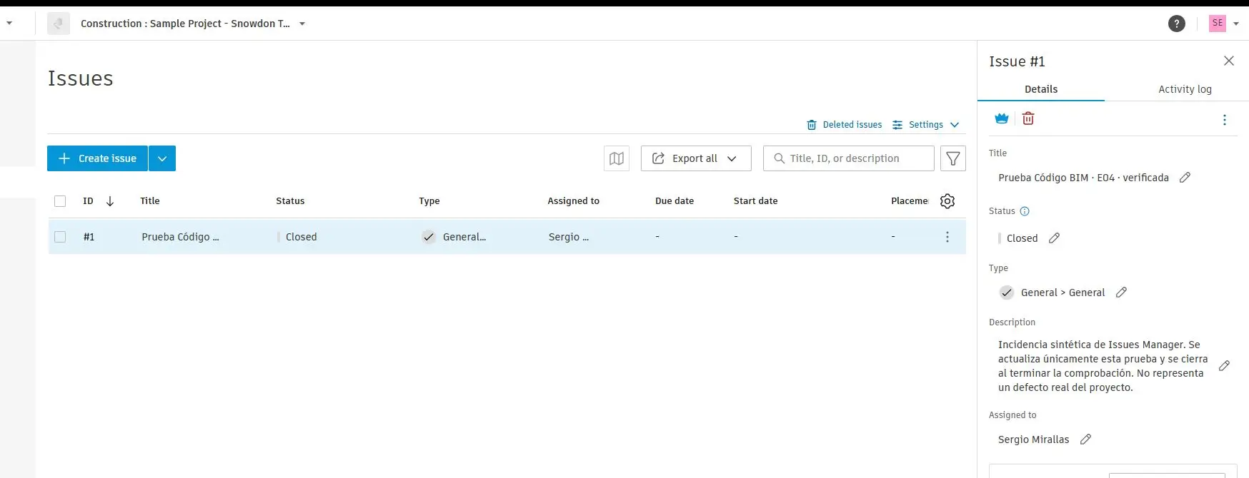1249x478 pixels.
Task: Edit the General type pencil icon
Action: tap(1121, 293)
